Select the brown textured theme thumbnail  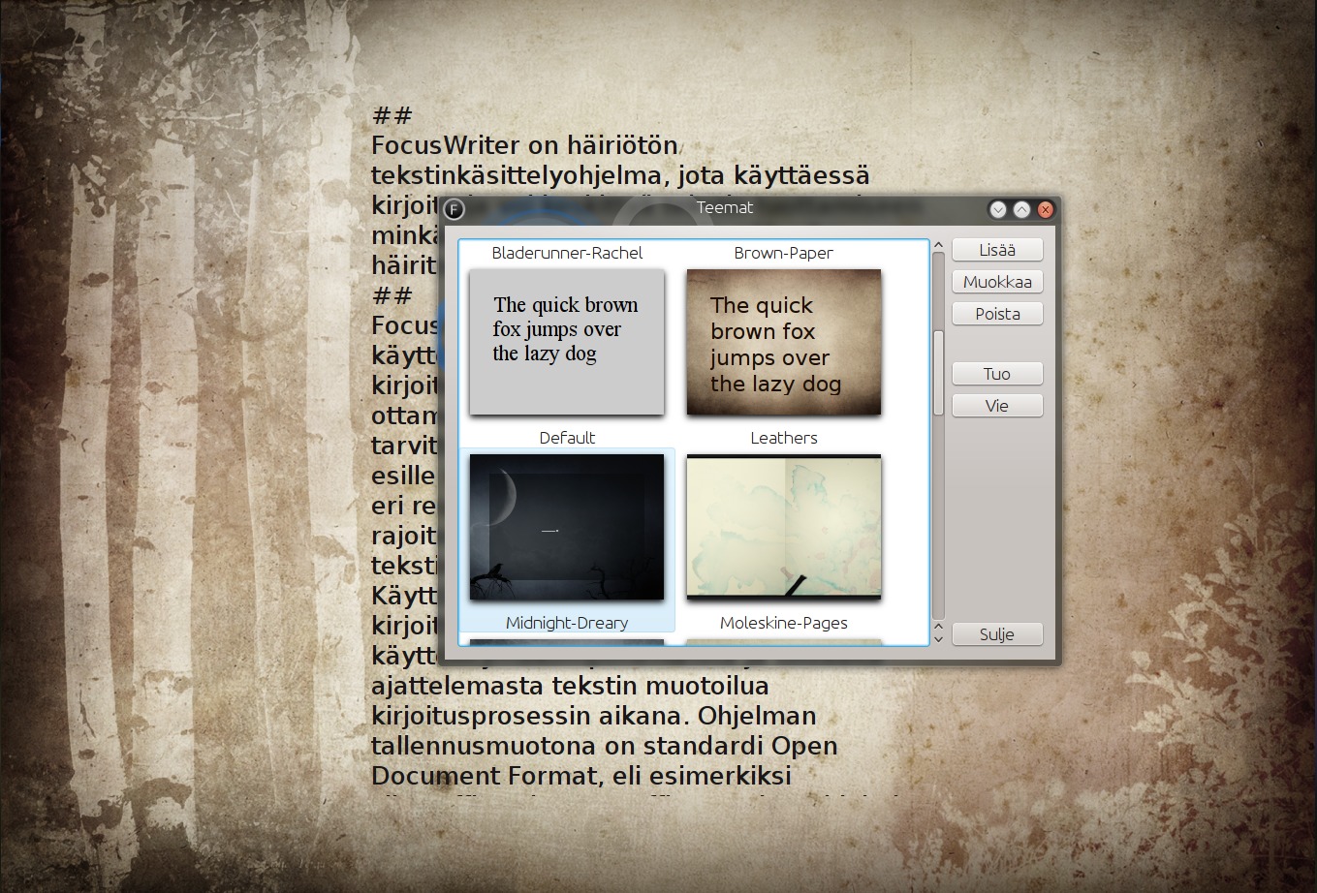coord(784,342)
